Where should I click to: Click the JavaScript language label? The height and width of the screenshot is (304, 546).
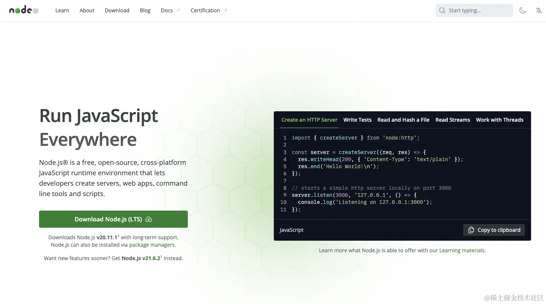(292, 230)
